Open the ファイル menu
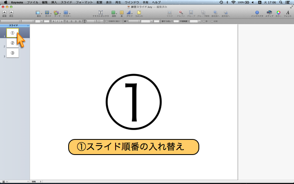Viewport: 294px width, 184px height. [32, 2]
